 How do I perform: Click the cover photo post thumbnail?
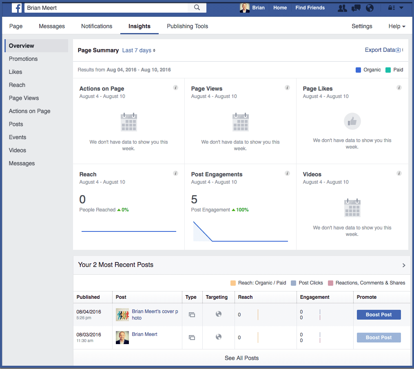pos(122,315)
